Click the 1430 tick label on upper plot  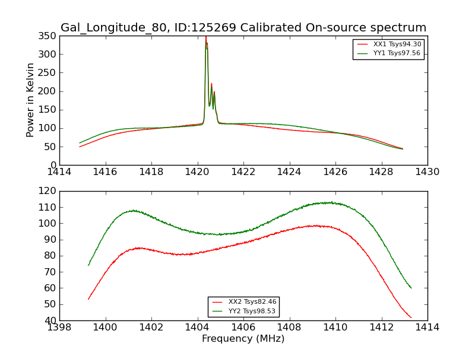427,172
